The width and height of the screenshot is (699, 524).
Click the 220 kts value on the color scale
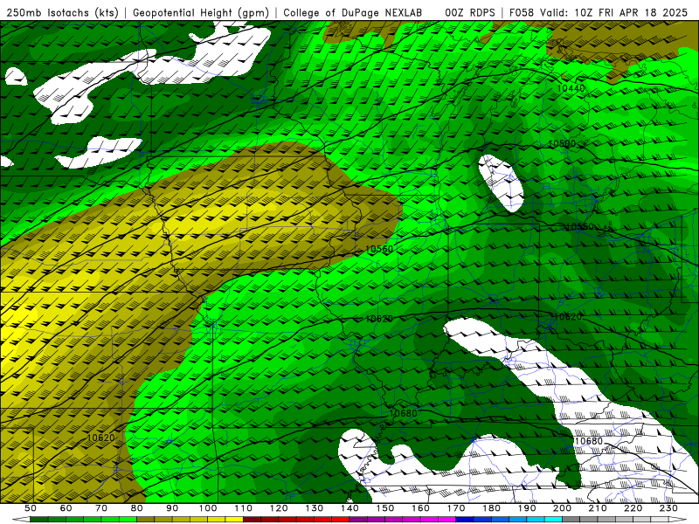(633, 508)
